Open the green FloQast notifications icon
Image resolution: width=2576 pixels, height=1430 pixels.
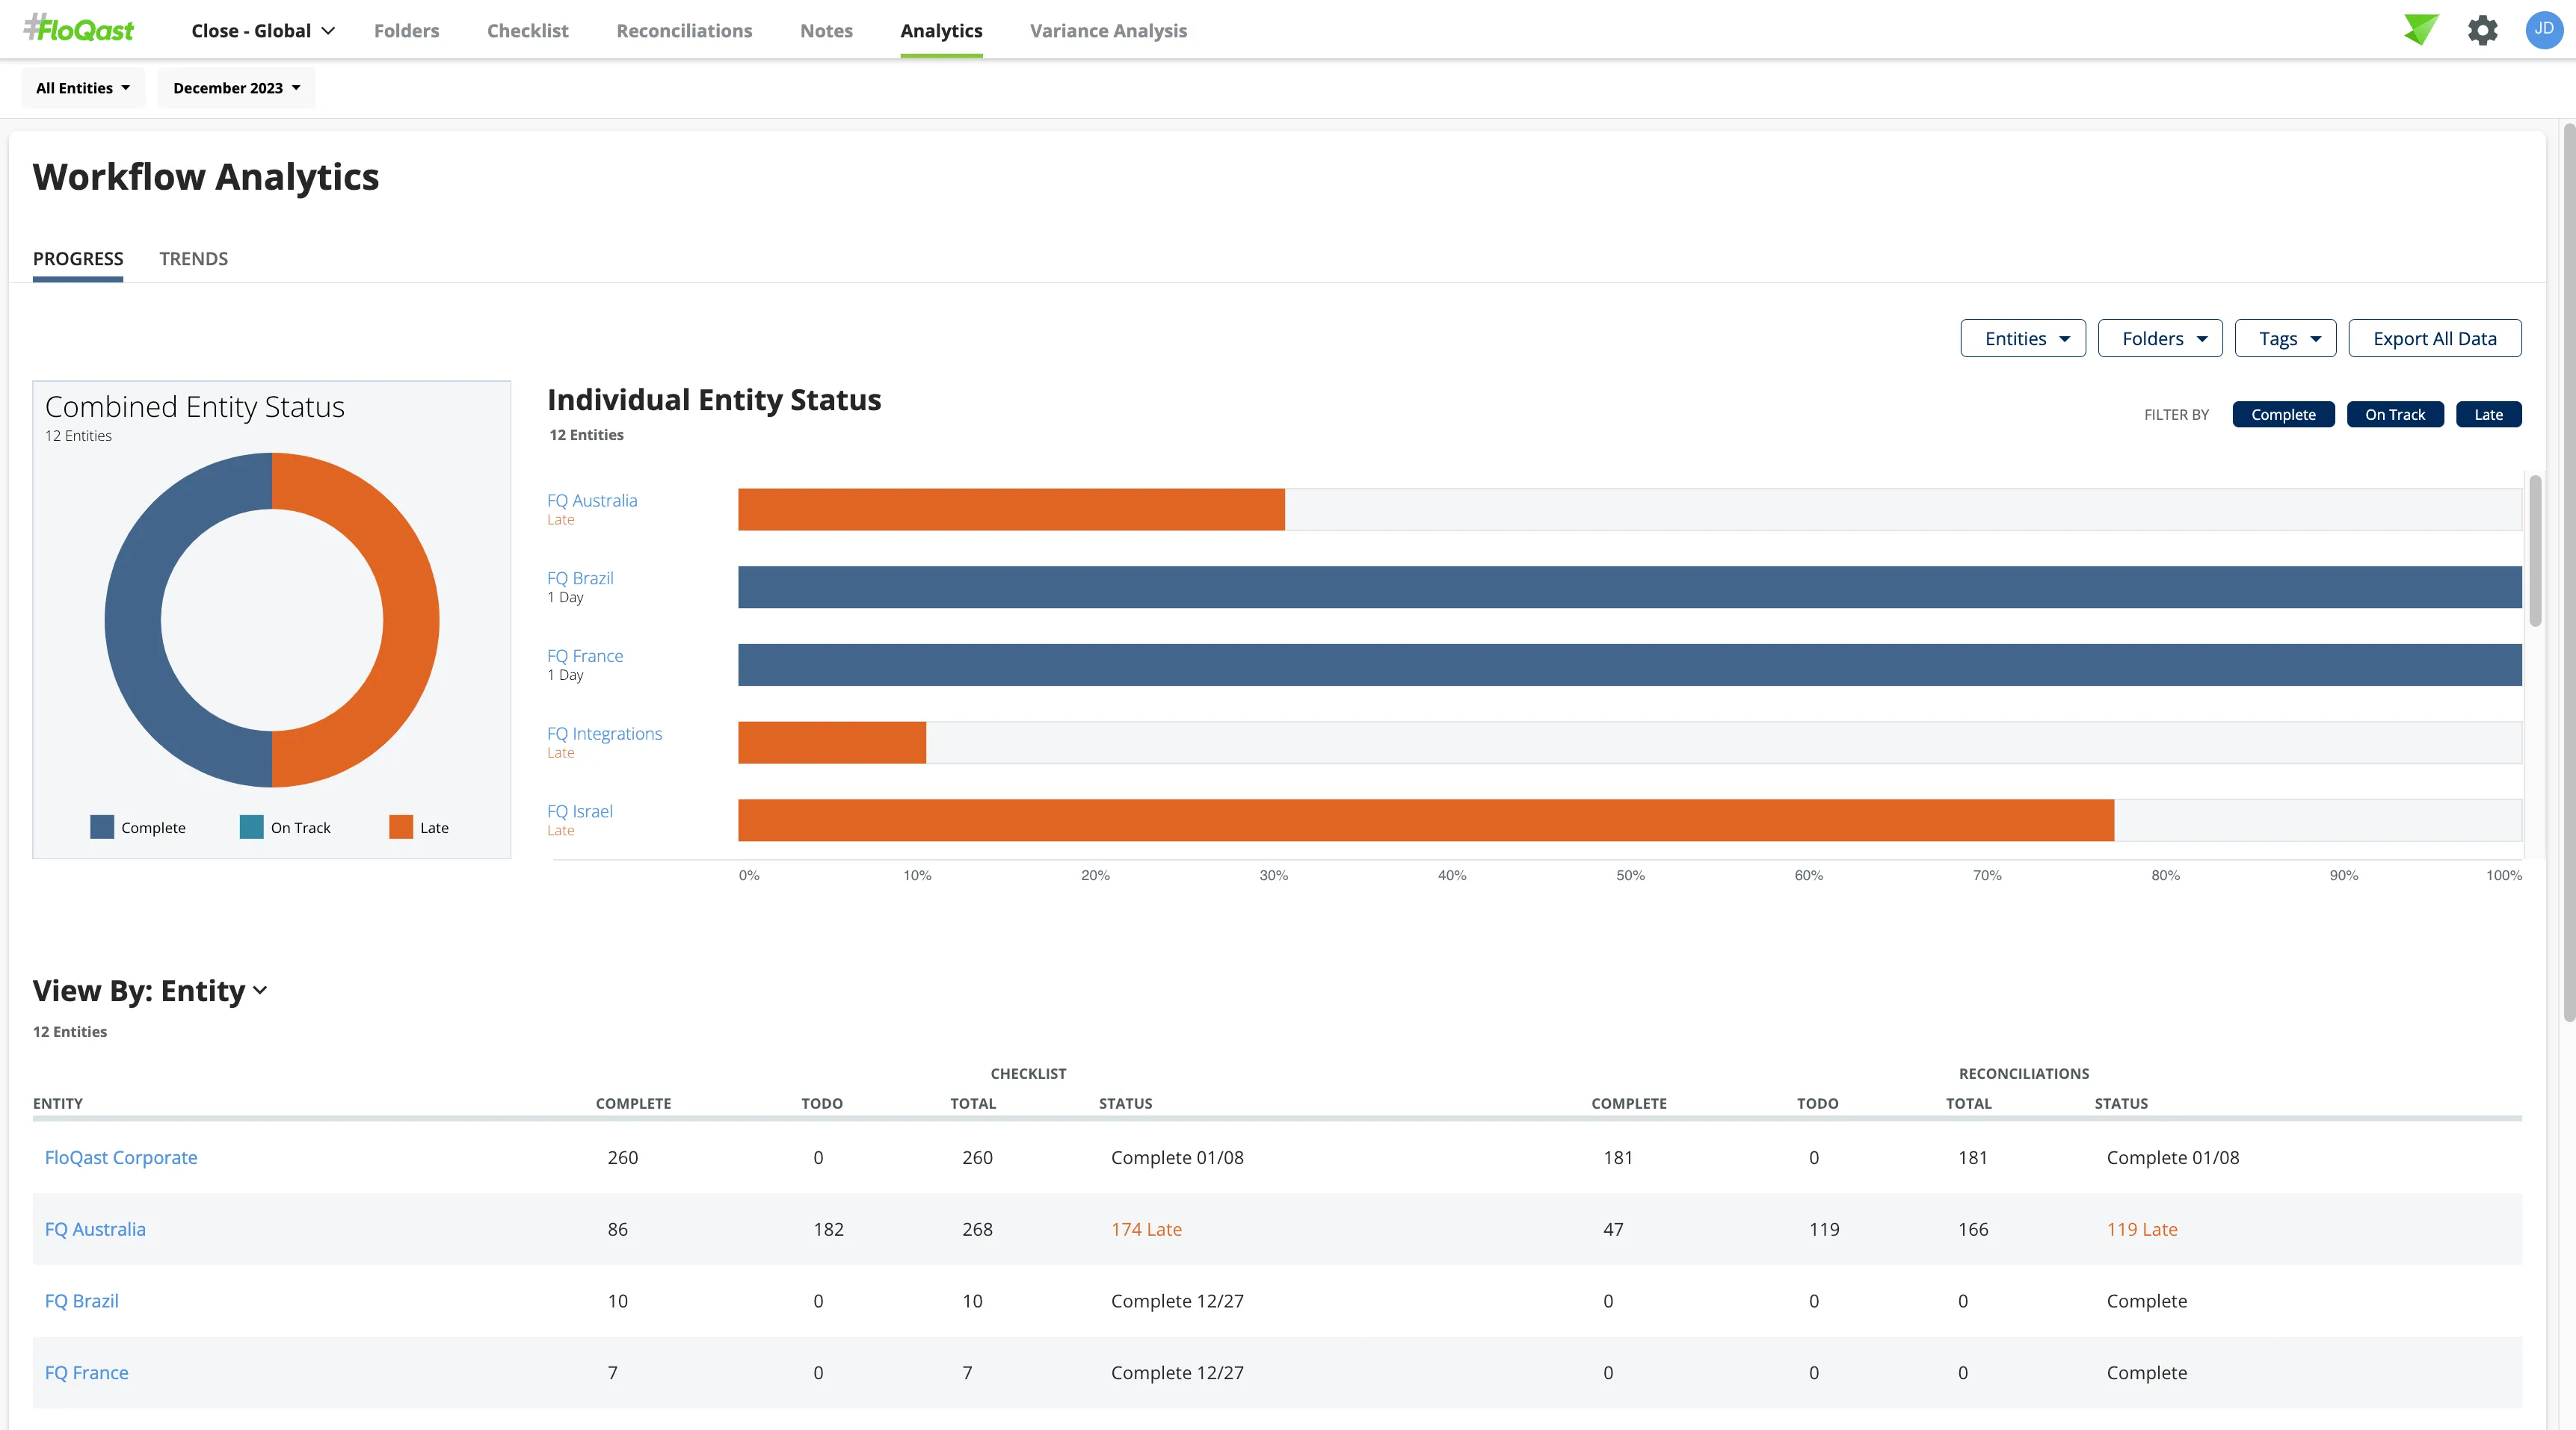(2421, 29)
